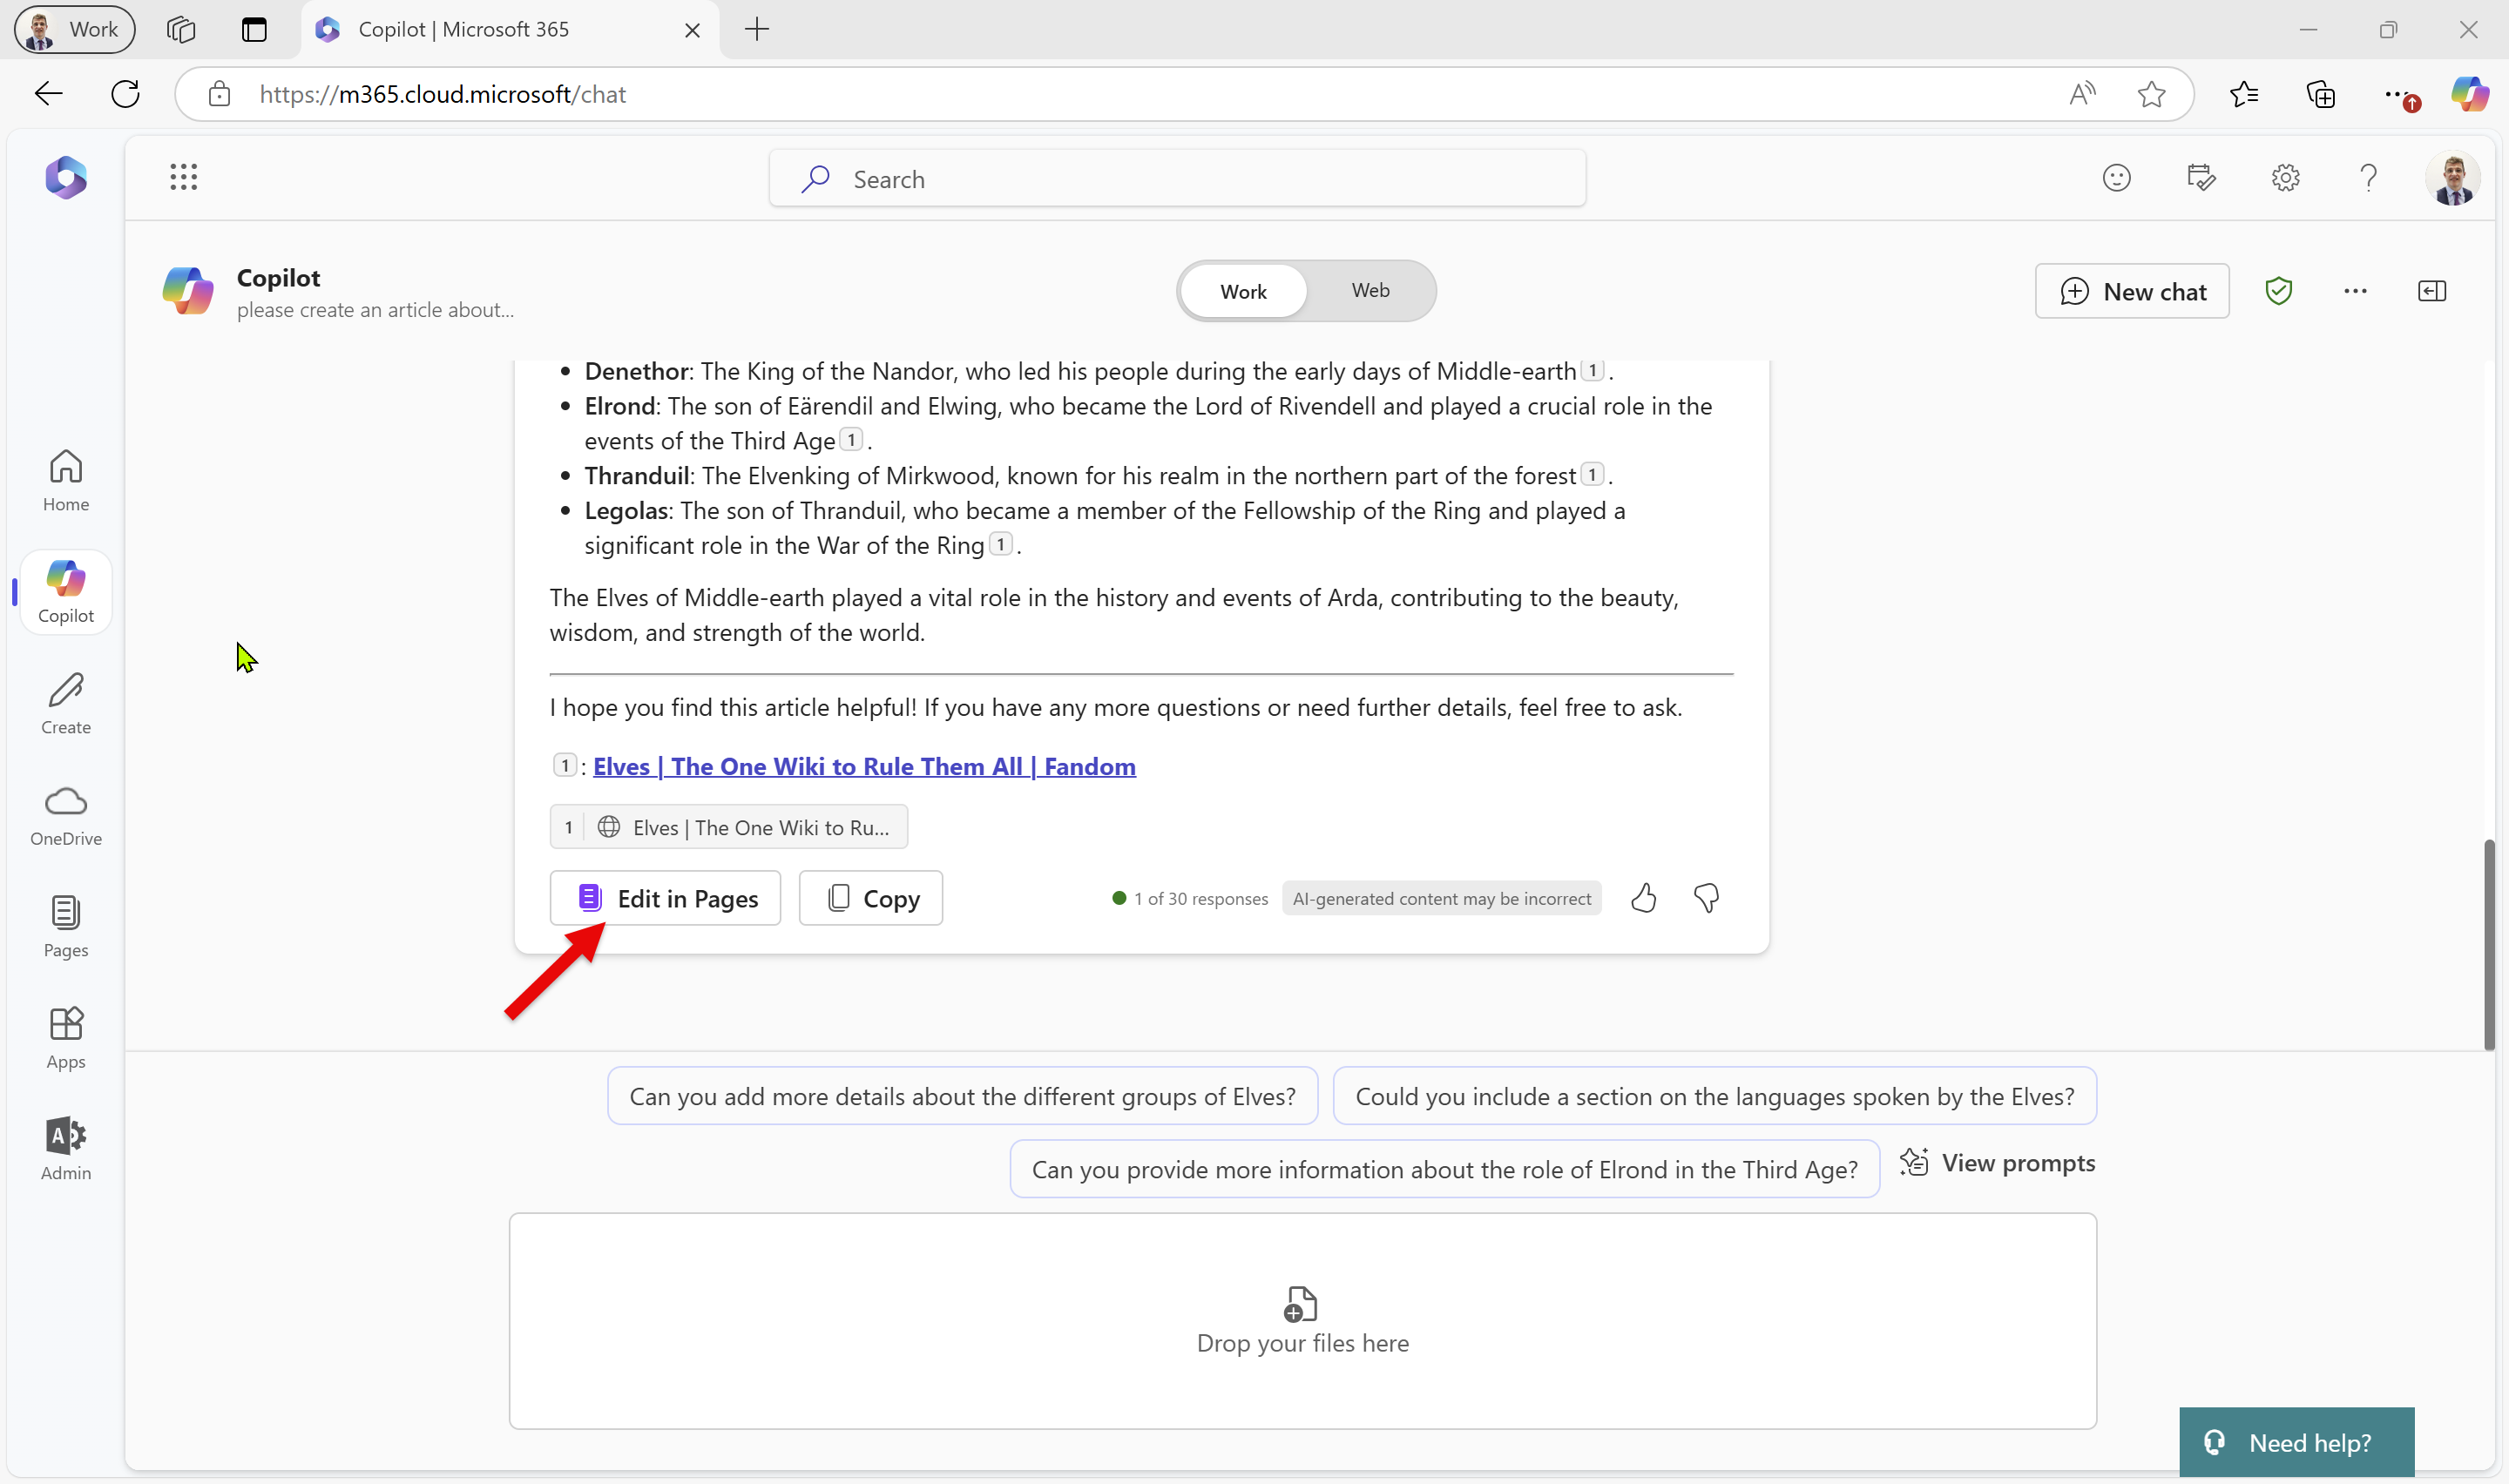Screen dimensions: 2509x1484
Task: Click the 1 of 30 responses indicator
Action: [1190, 898]
